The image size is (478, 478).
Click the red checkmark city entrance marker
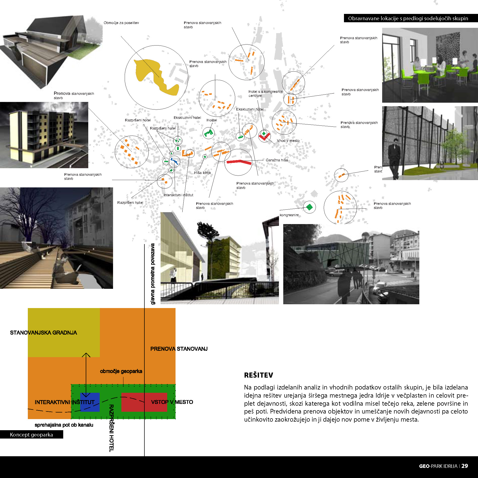(x=265, y=137)
